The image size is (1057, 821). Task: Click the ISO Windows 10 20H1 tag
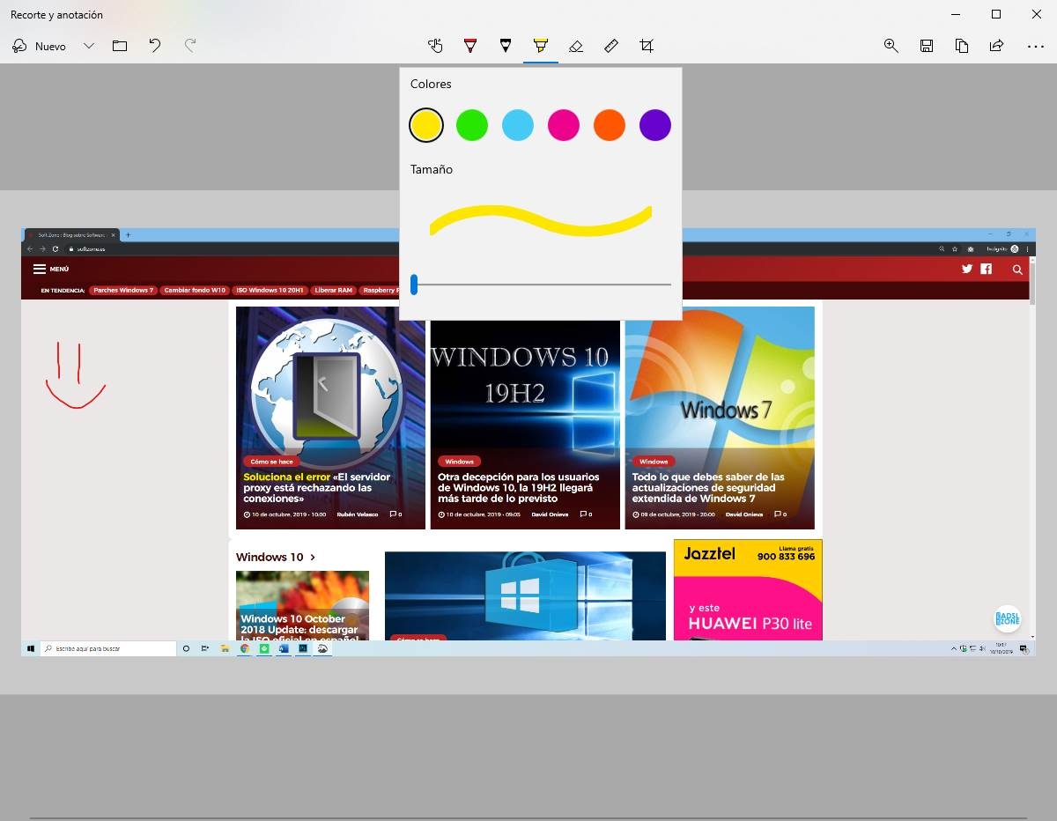tap(270, 290)
